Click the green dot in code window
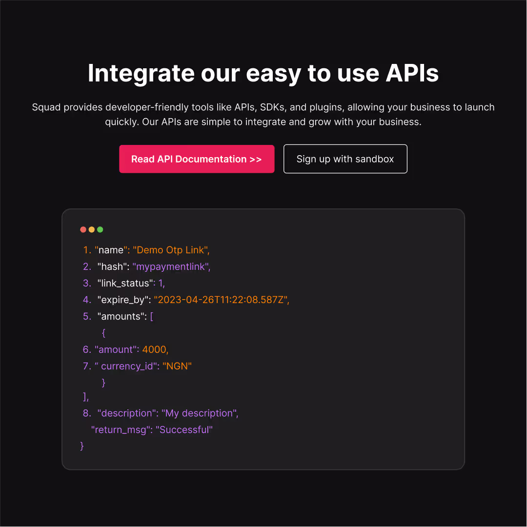This screenshot has height=527, width=527. point(100,229)
